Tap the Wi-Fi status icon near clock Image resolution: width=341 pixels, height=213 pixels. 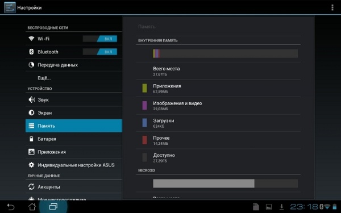coord(327,207)
